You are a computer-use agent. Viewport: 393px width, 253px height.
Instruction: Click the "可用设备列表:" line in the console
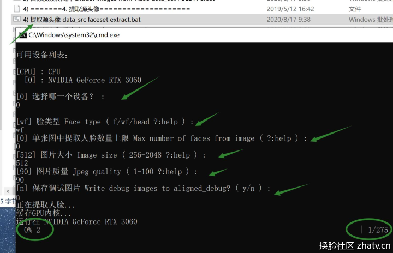(x=42, y=55)
